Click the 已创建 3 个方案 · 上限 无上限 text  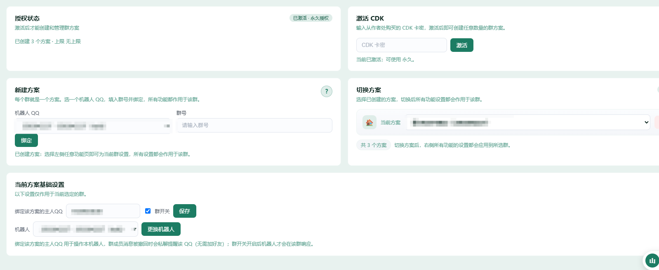[x=48, y=42]
